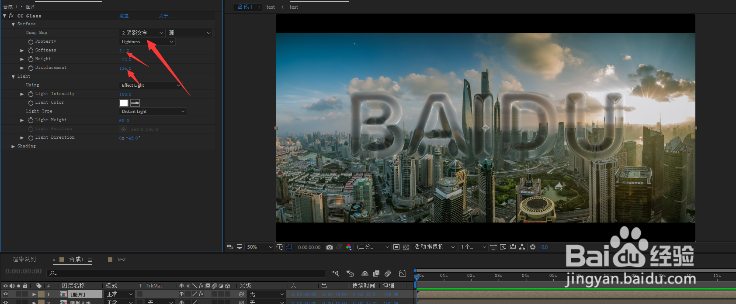
Task: Open the composition flowchart icon
Action: pyautogui.click(x=522, y=247)
